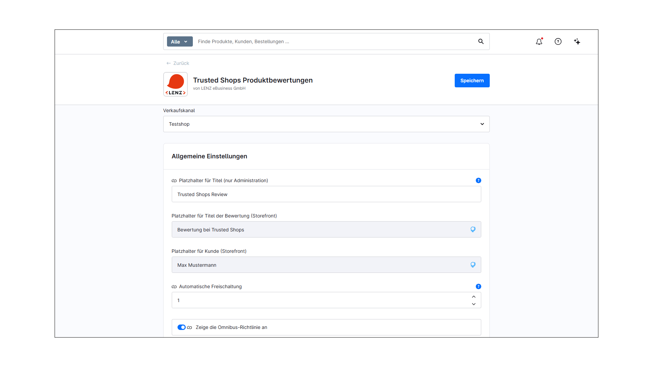
Task: Click the von LENZ eBusiness GmbH text
Action: [219, 88]
